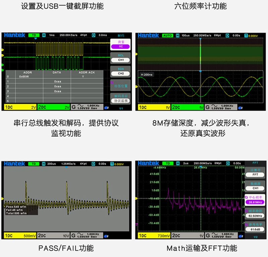Click the USB icon on the Pass/Fail screen
The width and height of the screenshot is (268, 257).
106,236
